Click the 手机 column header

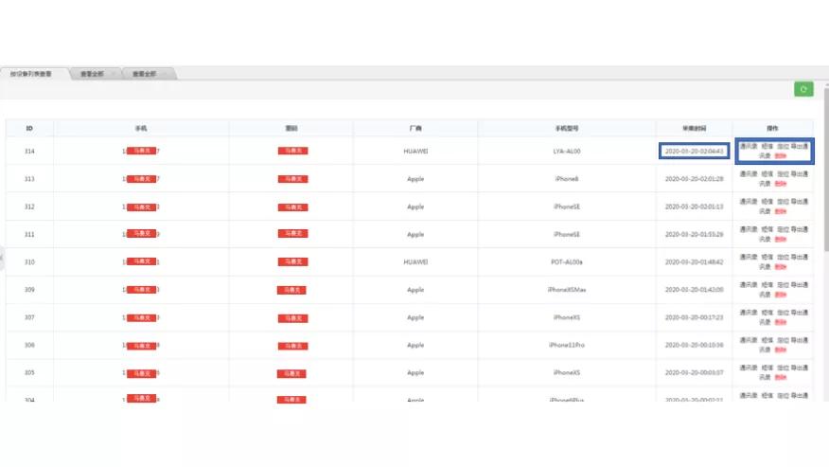pyautogui.click(x=141, y=128)
